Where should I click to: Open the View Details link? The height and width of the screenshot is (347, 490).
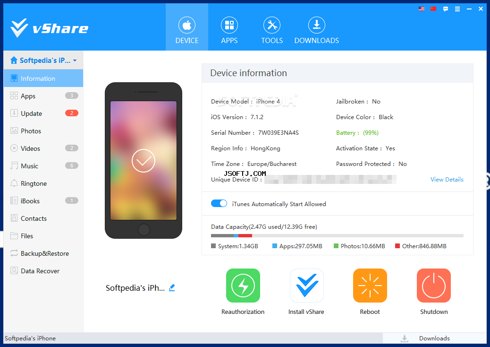tap(447, 179)
